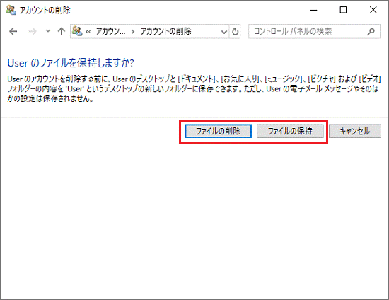Choose the ファイルの保持 button

[x=290, y=131]
